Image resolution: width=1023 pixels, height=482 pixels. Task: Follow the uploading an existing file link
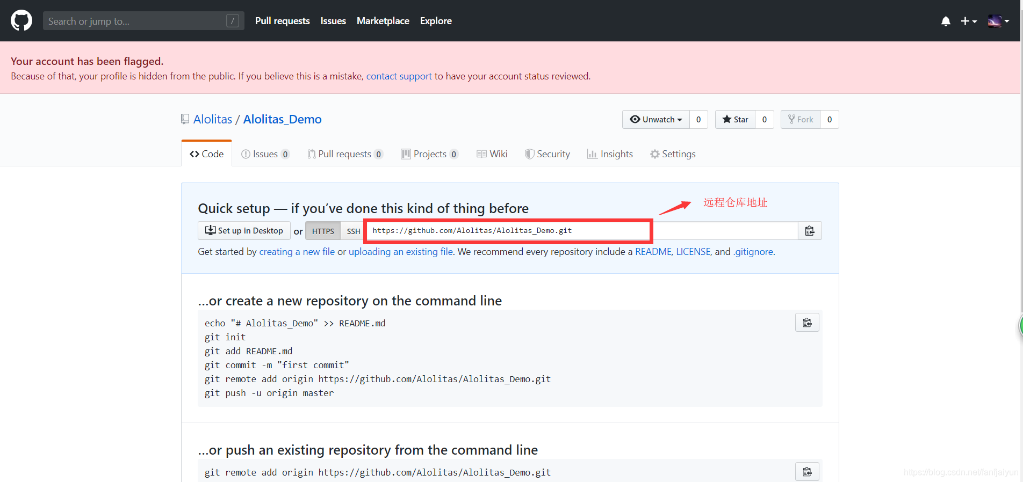(x=401, y=252)
